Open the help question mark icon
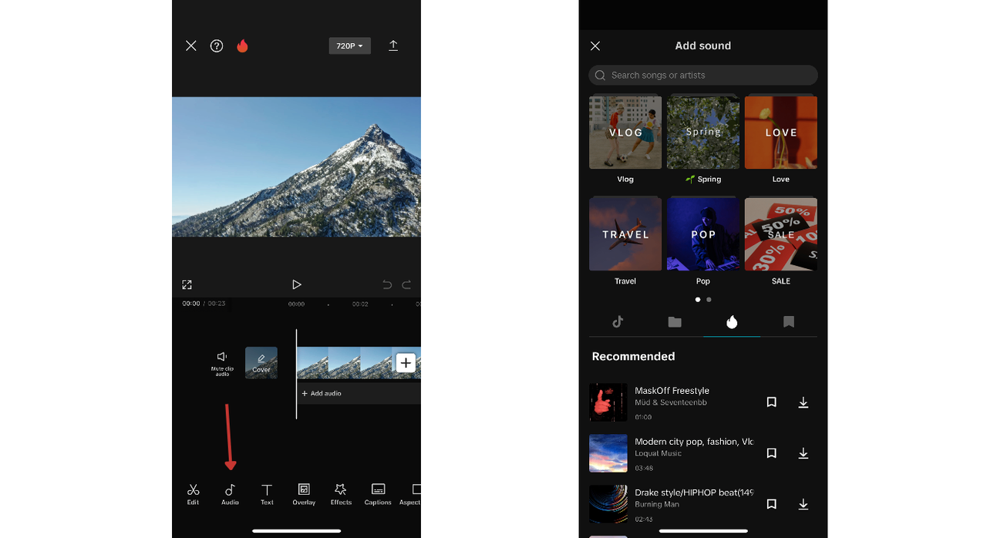This screenshot has height=538, width=987. (217, 46)
